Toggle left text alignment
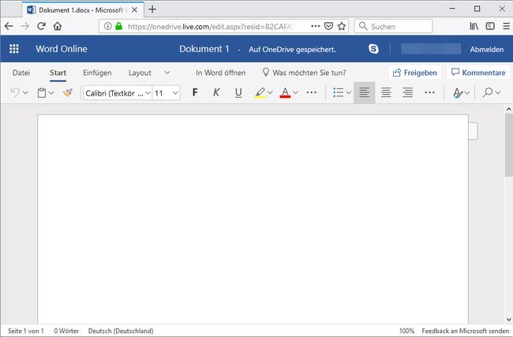The width and height of the screenshot is (513, 337). [x=364, y=92]
